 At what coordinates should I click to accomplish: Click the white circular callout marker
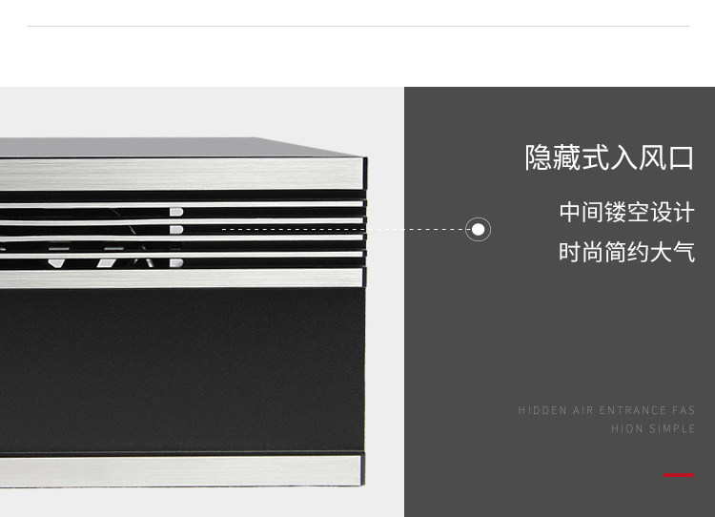478,229
